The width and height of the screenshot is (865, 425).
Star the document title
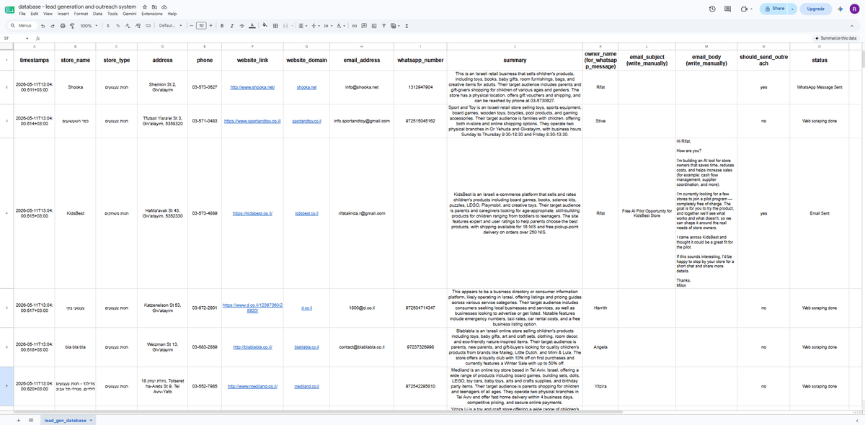click(145, 6)
